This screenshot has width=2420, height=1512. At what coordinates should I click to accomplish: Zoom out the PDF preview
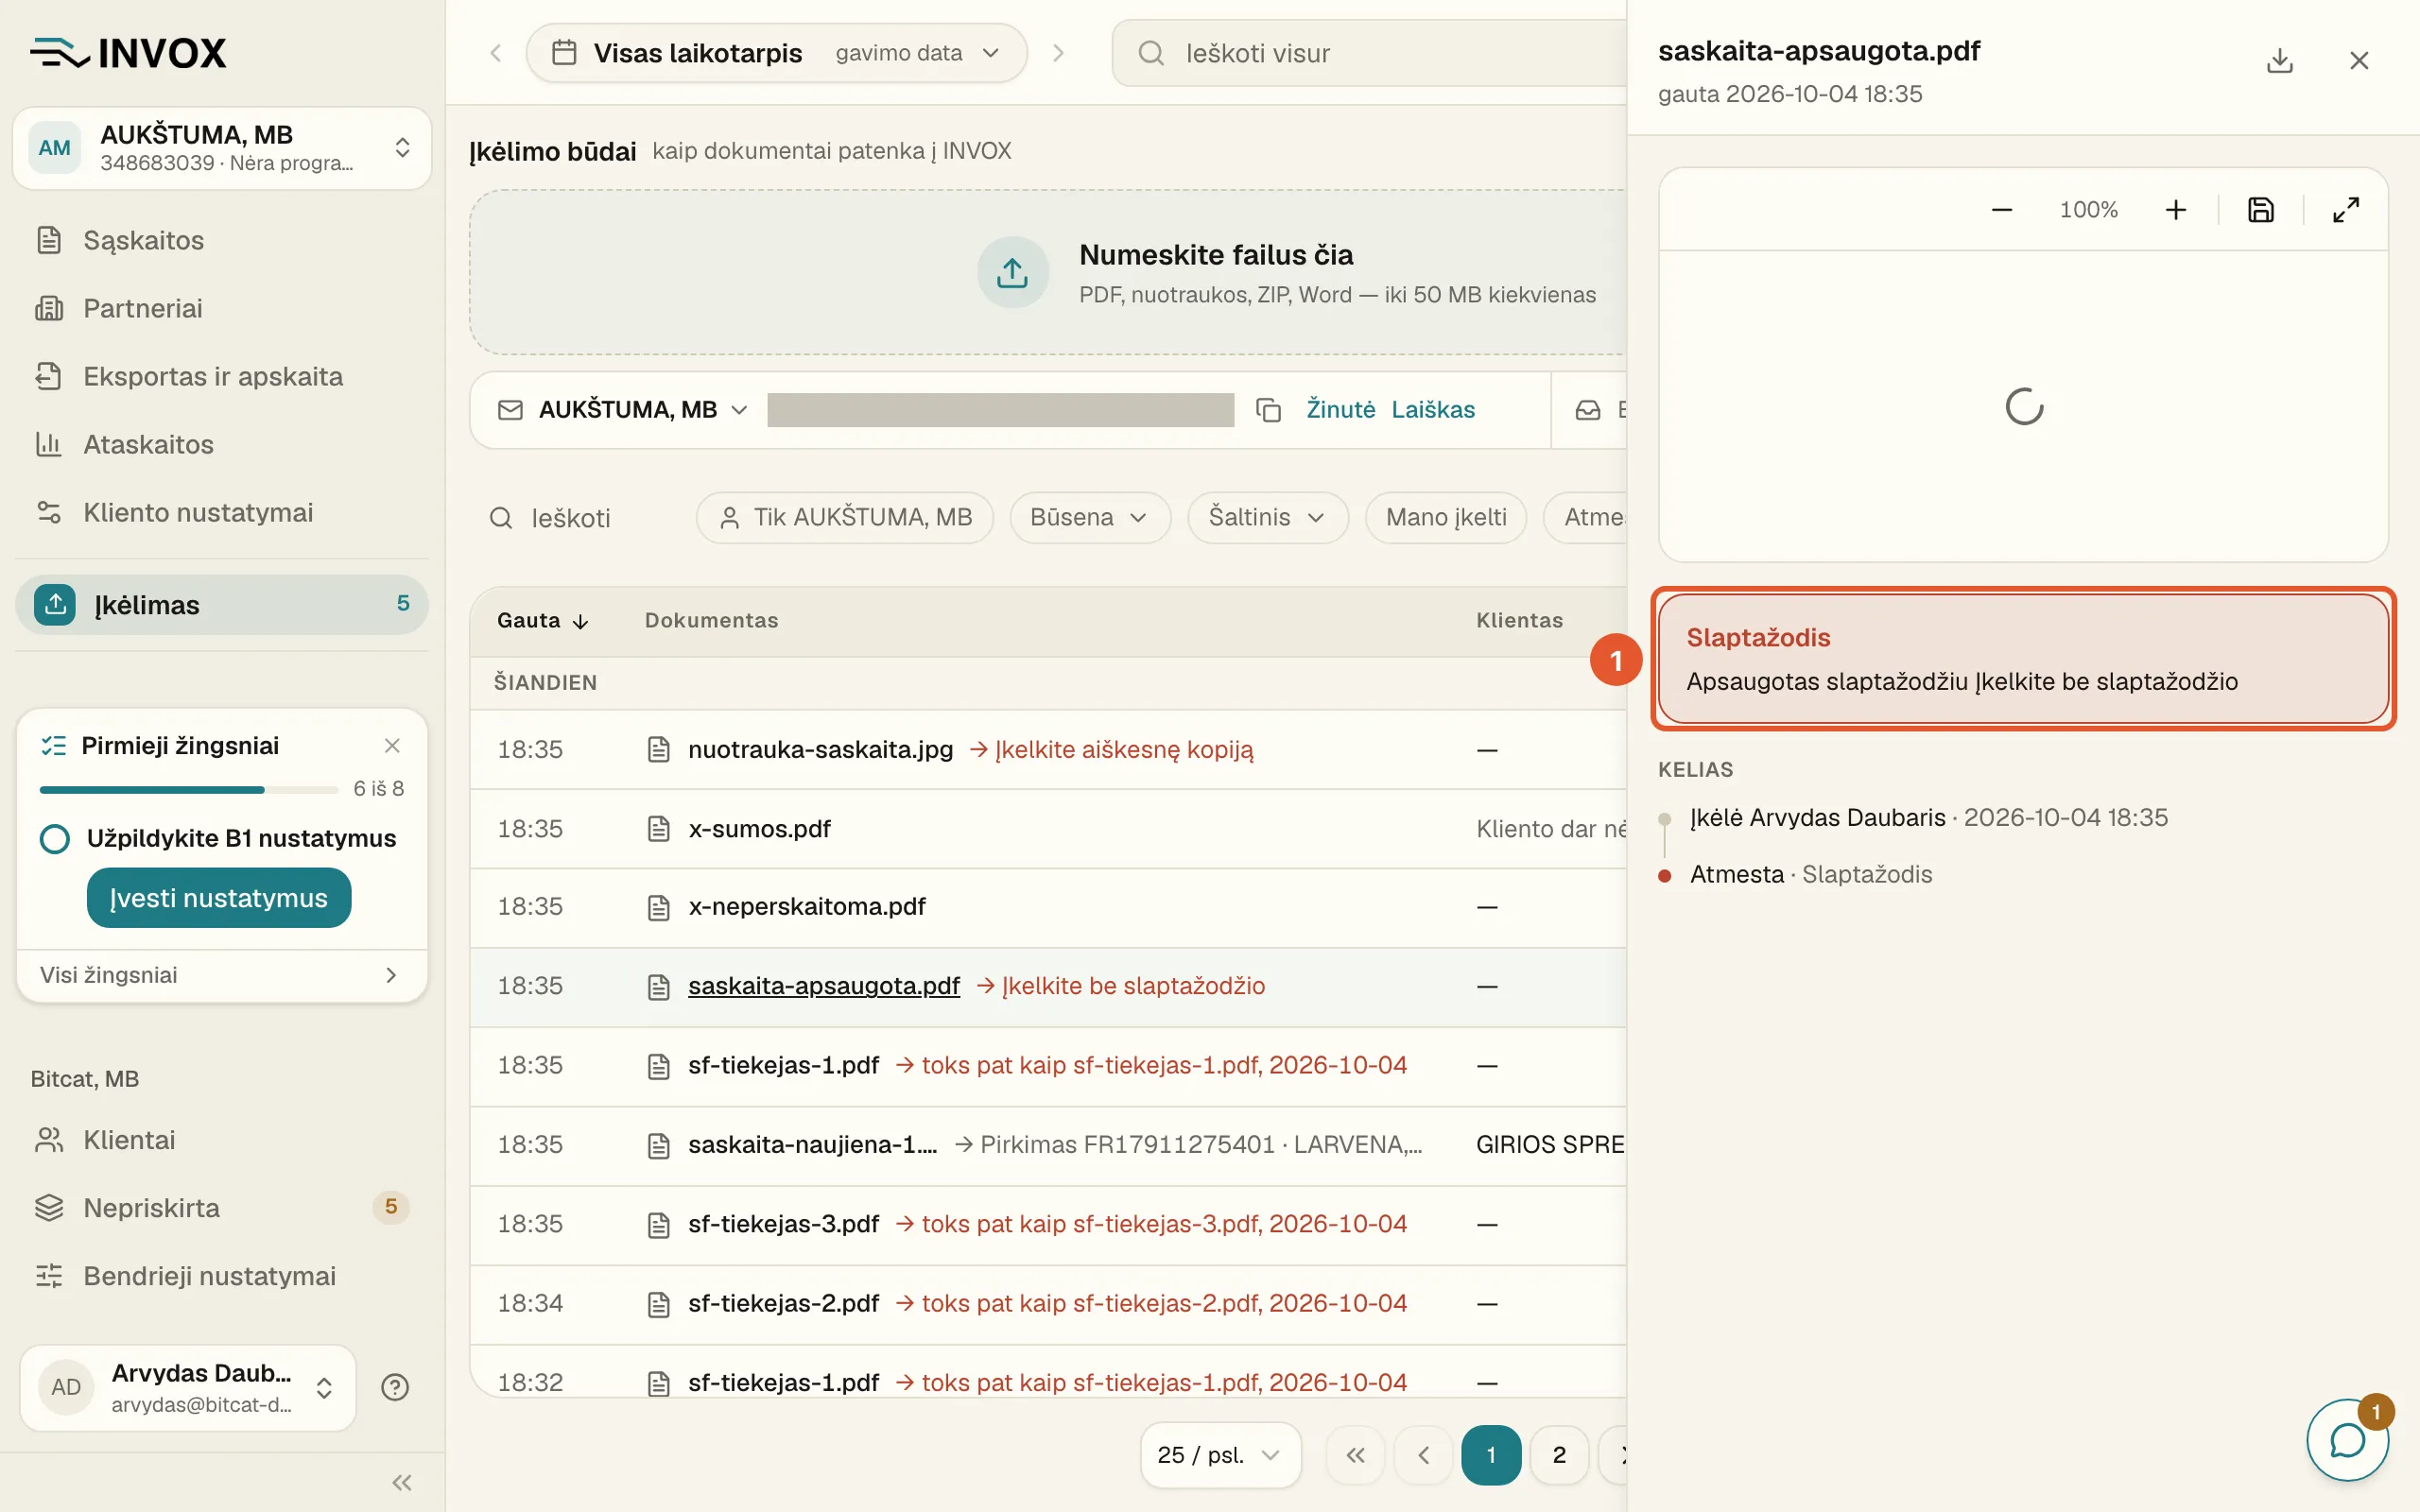2001,210
